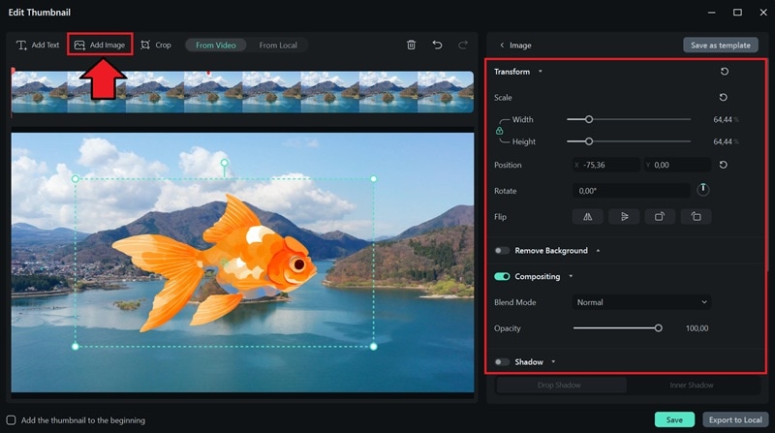The image size is (775, 433).
Task: Open the Blend Mode dropdown
Action: (x=641, y=302)
